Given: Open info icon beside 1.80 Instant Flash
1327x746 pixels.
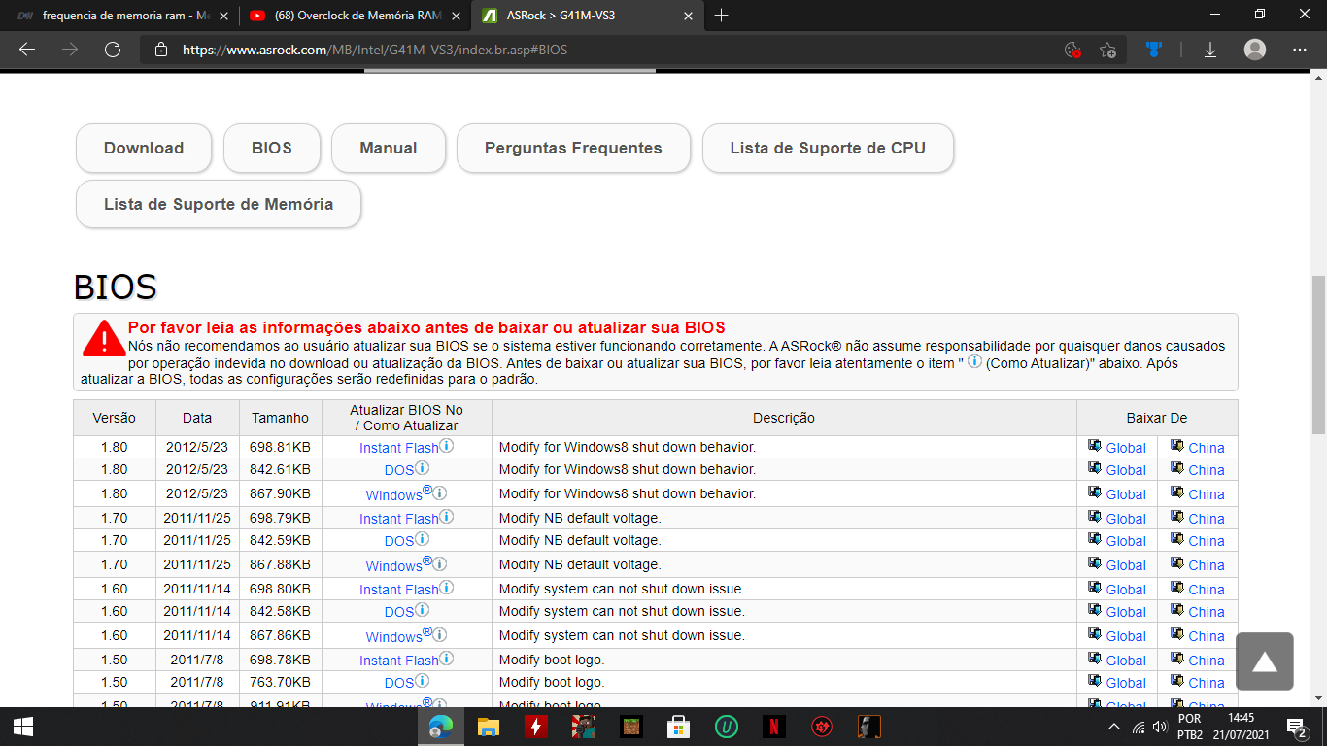Looking at the screenshot, I should click(x=447, y=445).
